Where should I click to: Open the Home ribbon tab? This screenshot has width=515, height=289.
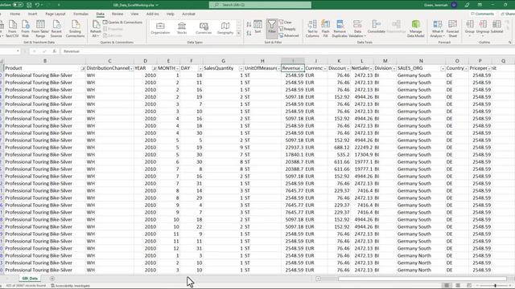click(x=14, y=14)
